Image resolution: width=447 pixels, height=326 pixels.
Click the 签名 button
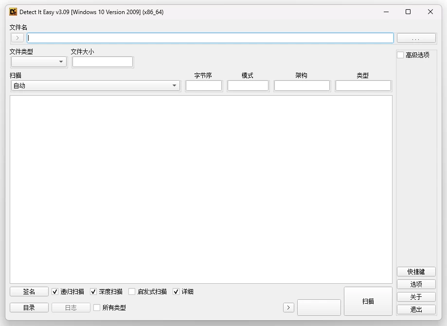coord(29,292)
